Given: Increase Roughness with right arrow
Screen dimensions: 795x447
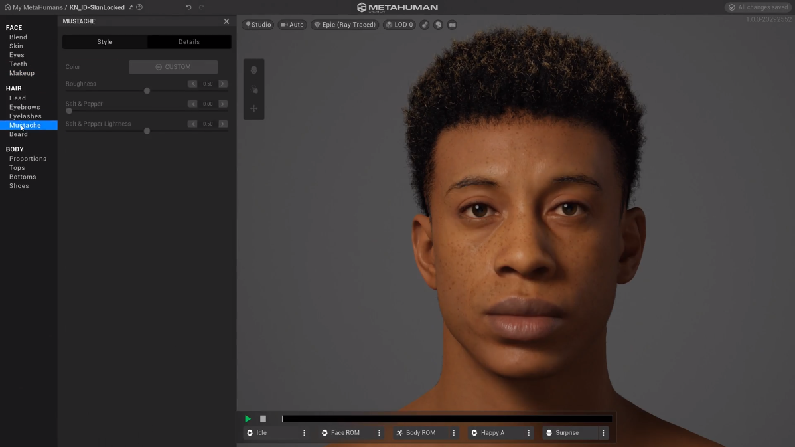Looking at the screenshot, I should 223,84.
